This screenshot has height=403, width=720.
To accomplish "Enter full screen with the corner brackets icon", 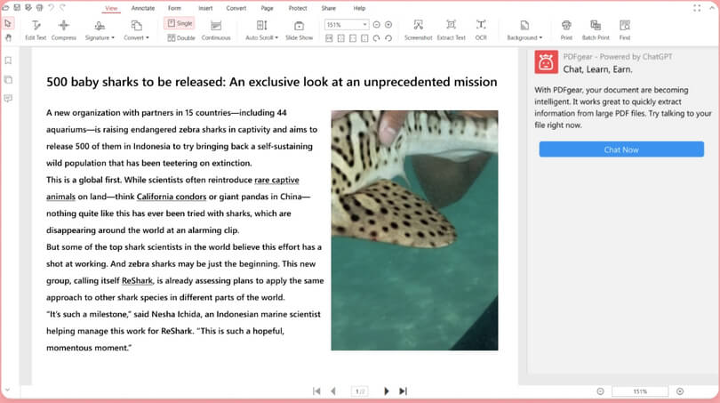I will [x=697, y=8].
